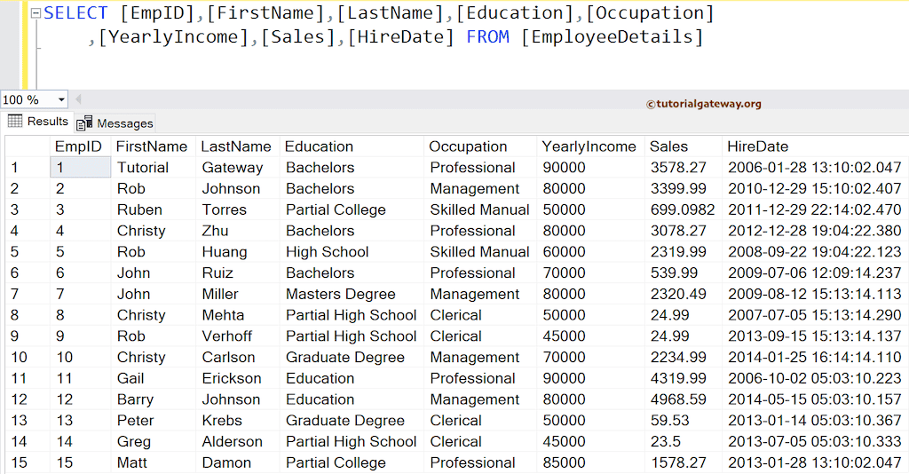
Task: Click the Sales cell 3578.27
Action: (x=684, y=168)
